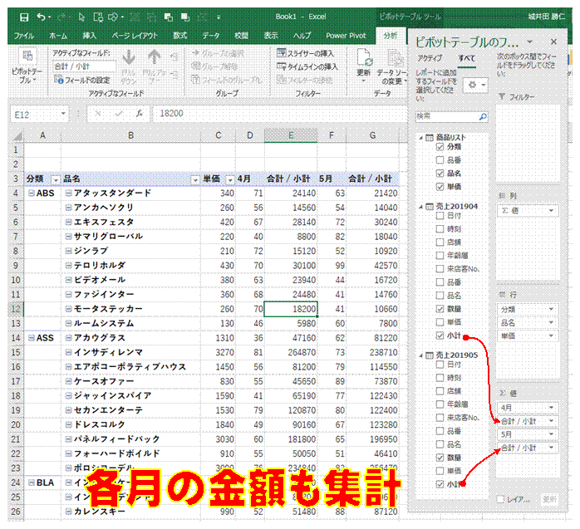Click スライサーの挿入 in the filter group
Screen dimensions: 580x529
coord(306,54)
